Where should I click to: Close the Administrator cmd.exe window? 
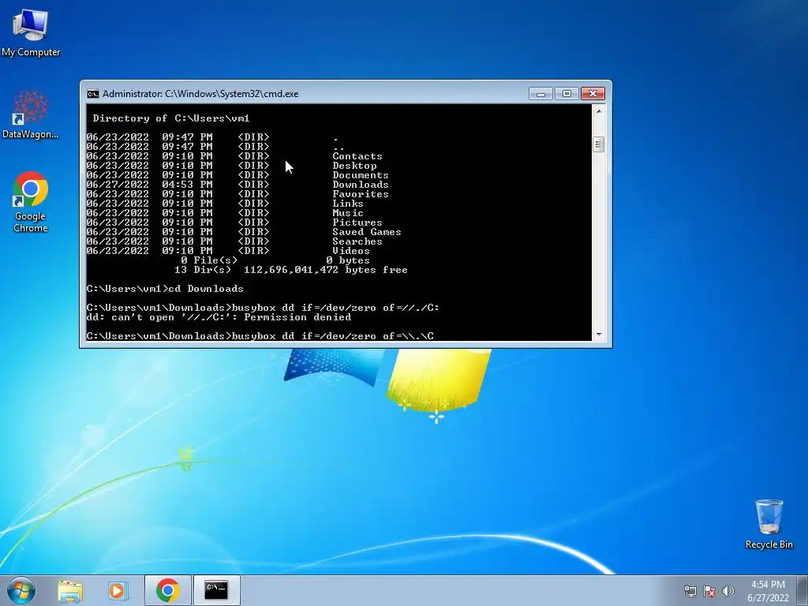tap(593, 94)
